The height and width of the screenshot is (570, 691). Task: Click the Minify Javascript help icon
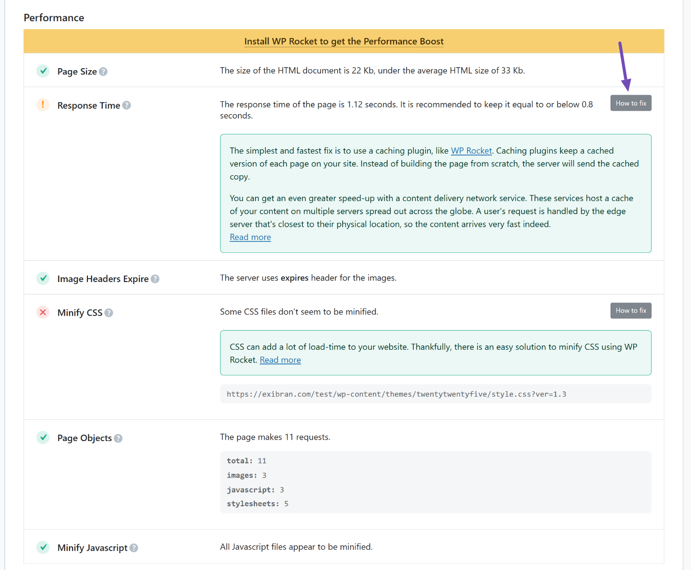pos(134,548)
